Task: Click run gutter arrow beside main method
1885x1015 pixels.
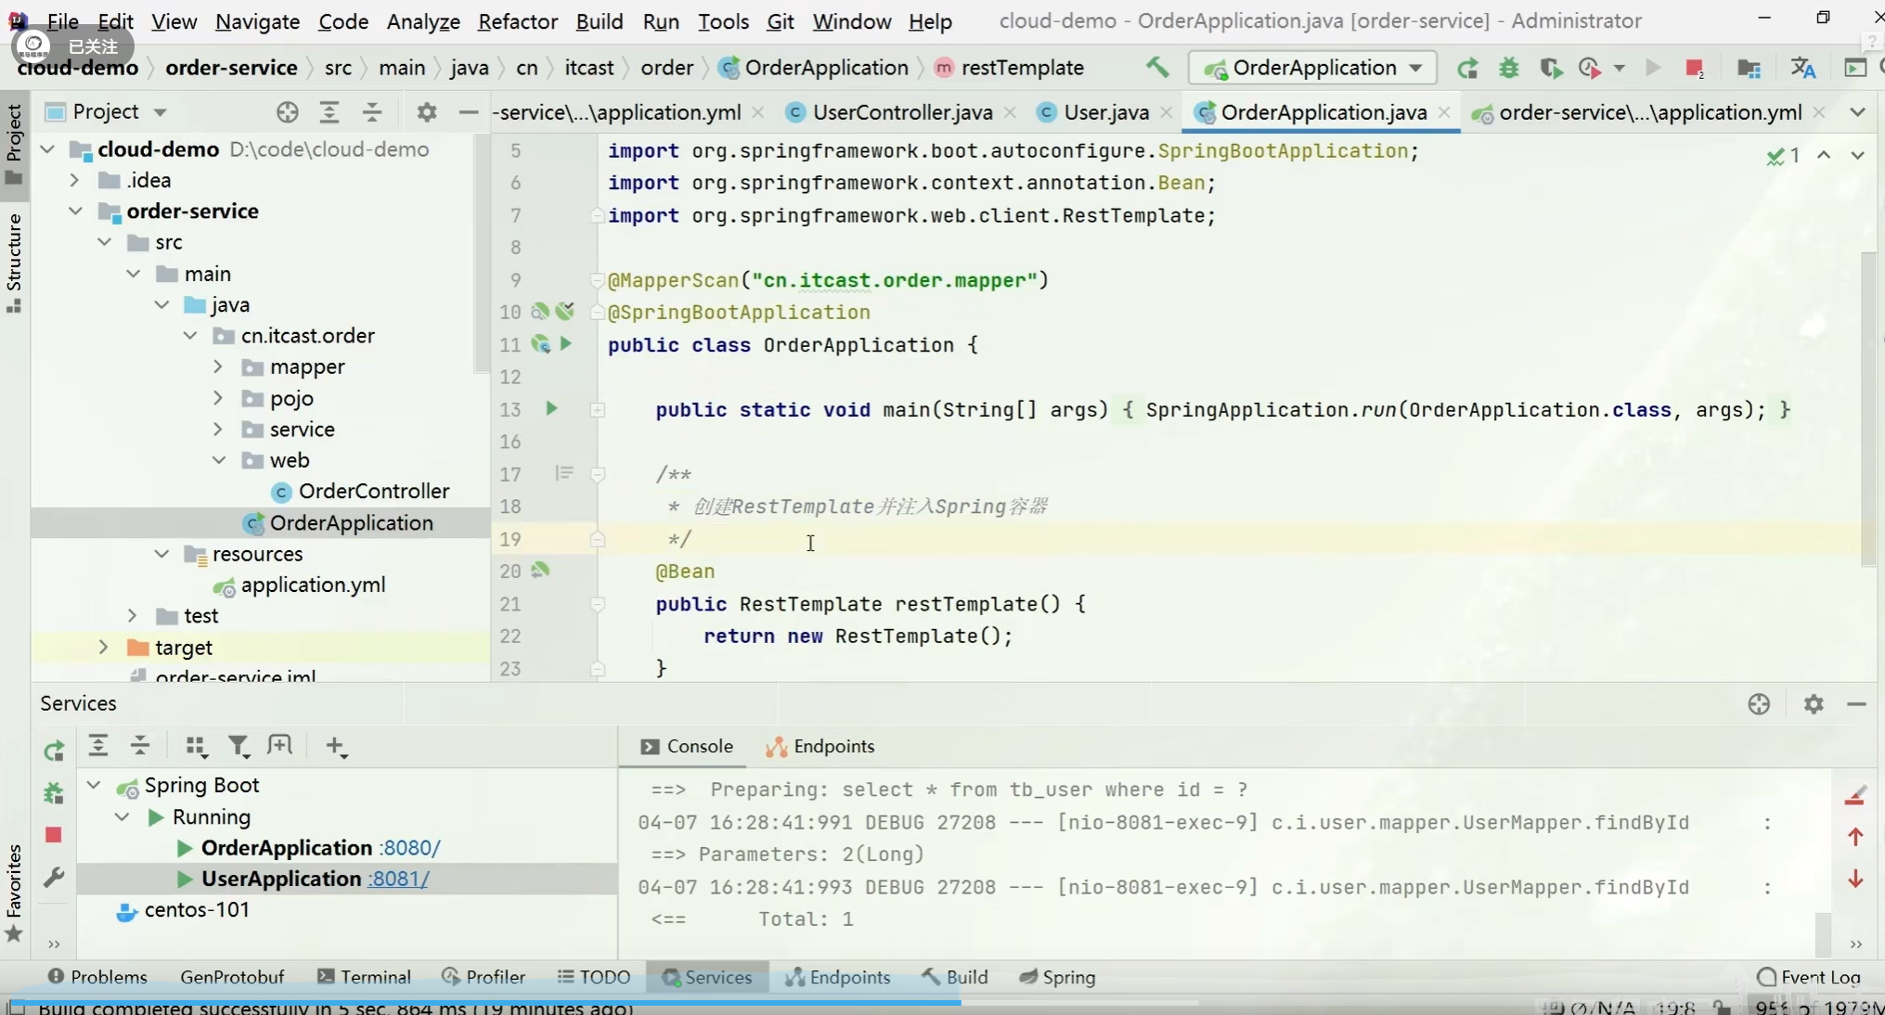Action: (551, 408)
